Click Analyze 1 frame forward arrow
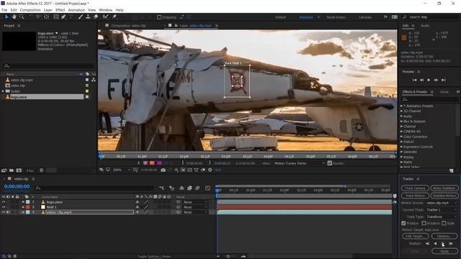The image size is (461, 259). pyautogui.click(x=451, y=243)
